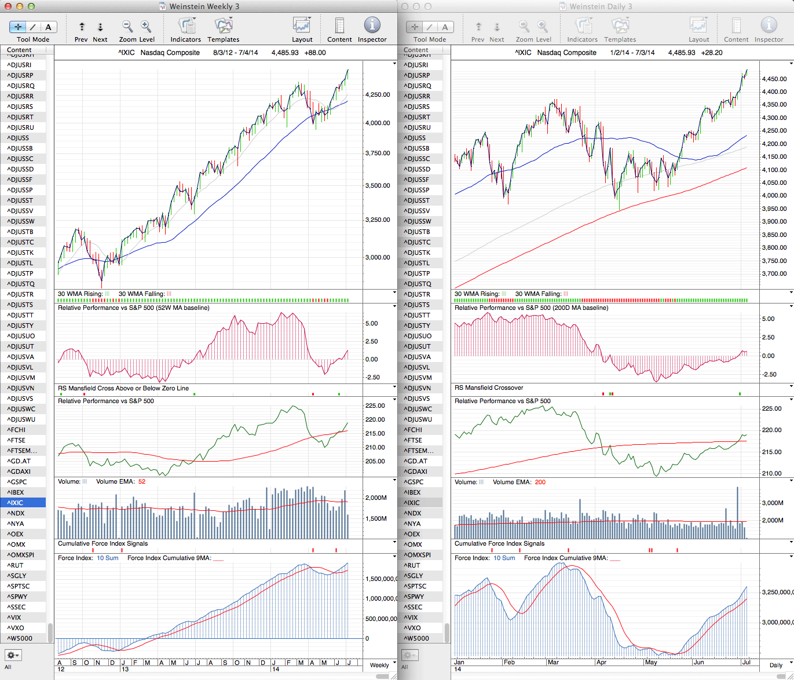Image resolution: width=794 pixels, height=680 pixels.
Task: Toggle the Content sidebar icon in Weekly toolbar
Action: pyautogui.click(x=339, y=26)
